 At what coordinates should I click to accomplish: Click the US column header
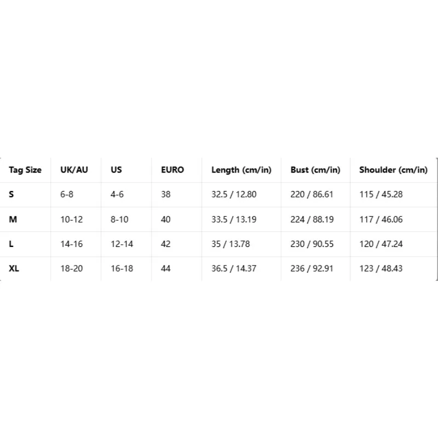tap(116, 170)
